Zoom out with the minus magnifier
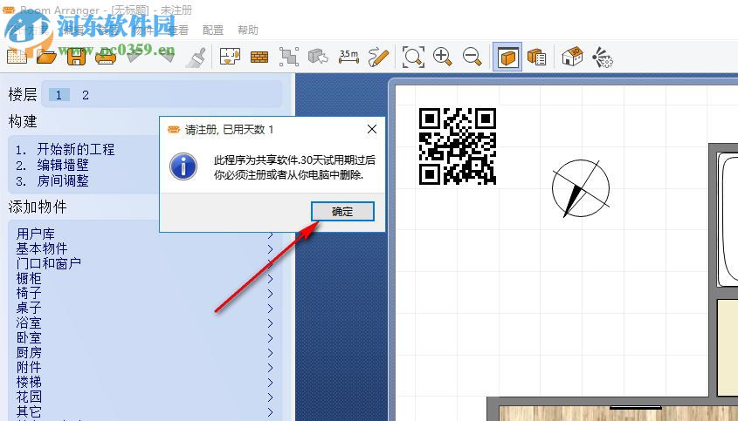 click(472, 57)
